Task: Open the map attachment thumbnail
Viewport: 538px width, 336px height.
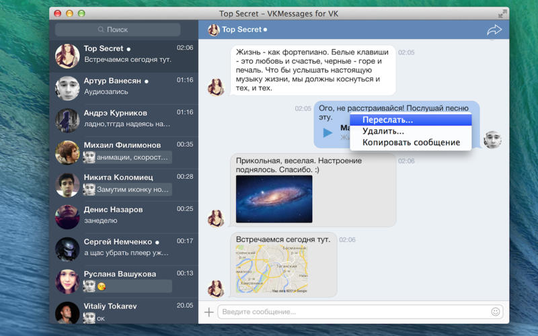Action: click(271, 269)
